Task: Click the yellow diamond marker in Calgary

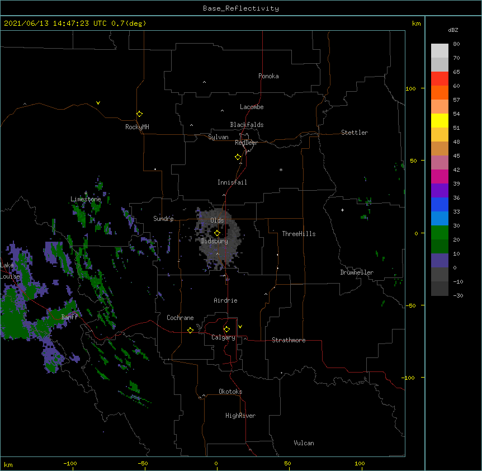Action: [x=226, y=329]
